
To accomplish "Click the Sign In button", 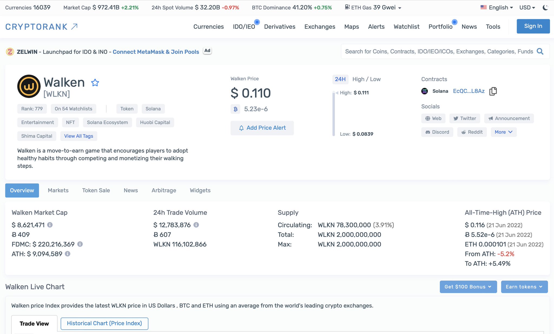I will 533,26.
